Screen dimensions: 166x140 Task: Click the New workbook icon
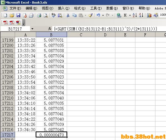coord(5,15)
